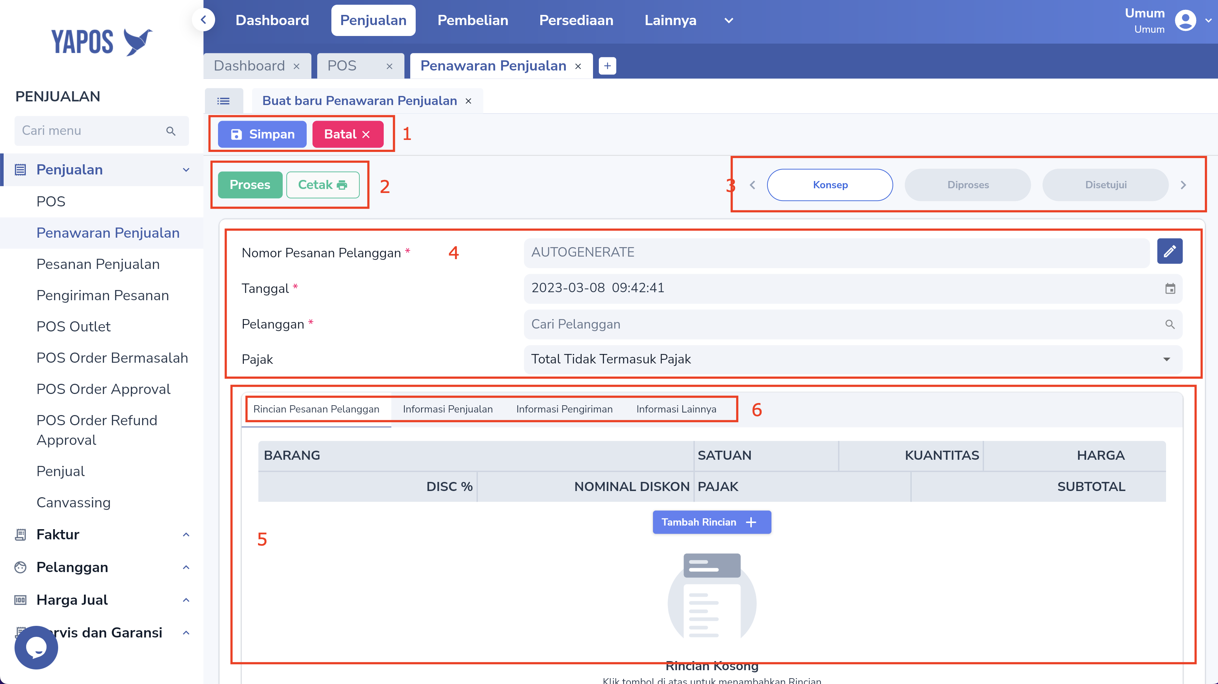
Task: Open Pengiriman Pesanan in sidebar
Action: (x=102, y=295)
